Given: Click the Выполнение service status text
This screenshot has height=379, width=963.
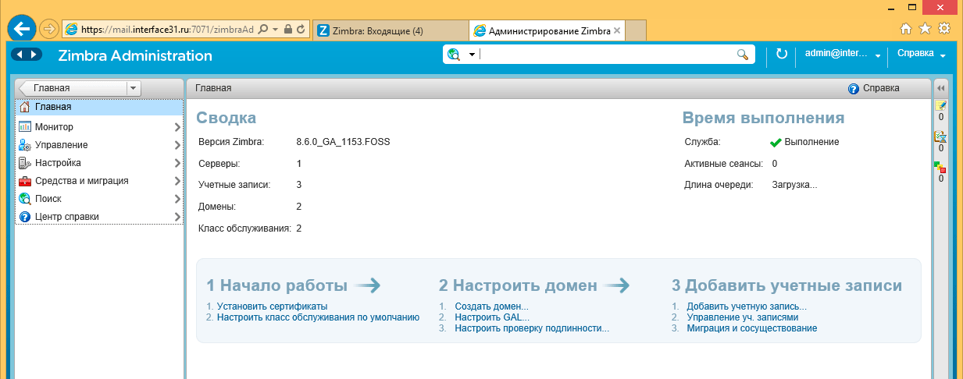Looking at the screenshot, I should pyautogui.click(x=811, y=142).
